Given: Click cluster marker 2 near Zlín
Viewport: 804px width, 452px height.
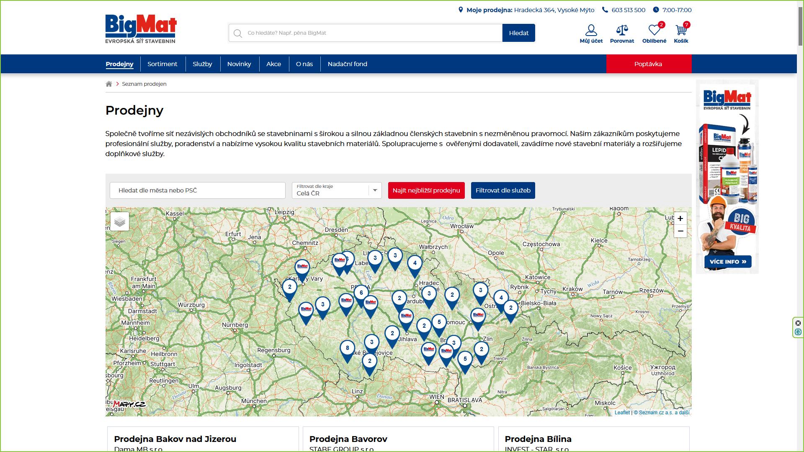Looking at the screenshot, I should tap(481, 353).
